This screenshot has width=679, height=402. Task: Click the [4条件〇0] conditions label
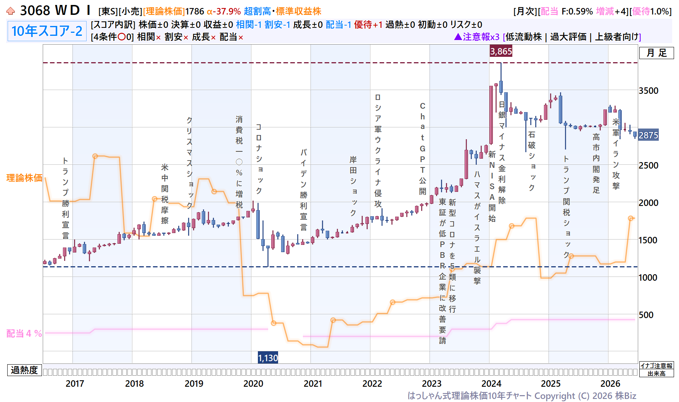[112, 37]
